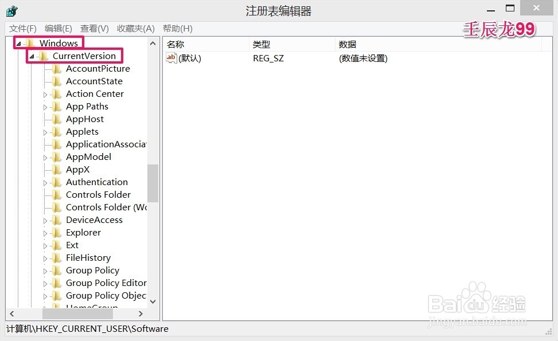558x341 pixels.
Task: Expand the Explorer key
Action: point(46,232)
